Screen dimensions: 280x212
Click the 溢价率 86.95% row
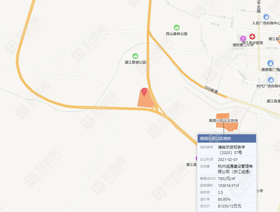tap(227, 199)
